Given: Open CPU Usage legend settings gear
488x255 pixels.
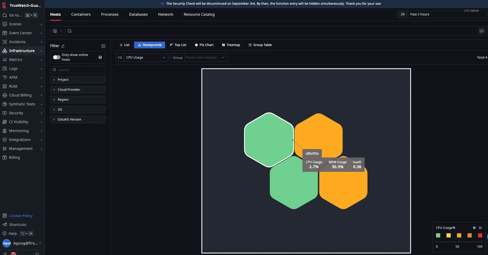Looking at the screenshot, I should (x=474, y=228).
